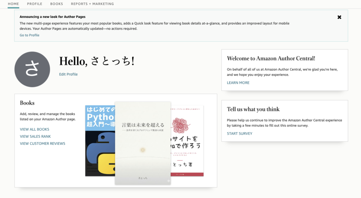Click the Edit Profile link
Screen dimensions: 361x198
click(x=68, y=74)
